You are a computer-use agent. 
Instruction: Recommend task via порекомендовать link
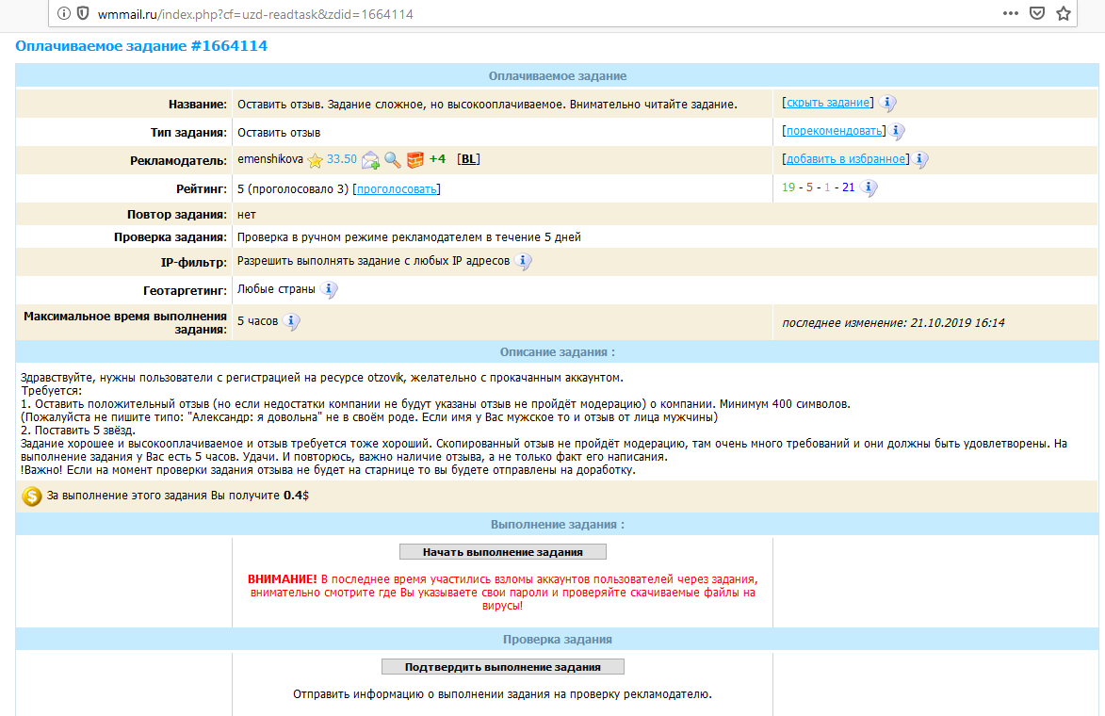coord(834,131)
